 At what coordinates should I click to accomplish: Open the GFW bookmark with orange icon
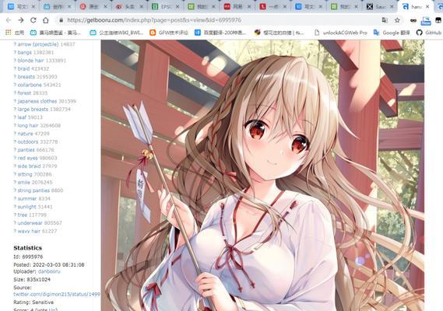pos(169,33)
